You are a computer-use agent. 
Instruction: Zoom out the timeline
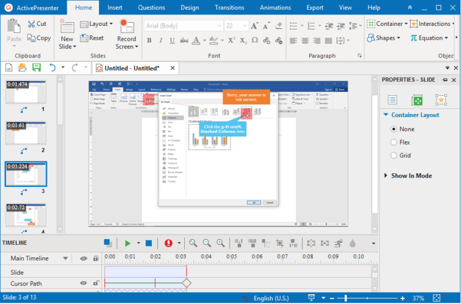point(207,243)
